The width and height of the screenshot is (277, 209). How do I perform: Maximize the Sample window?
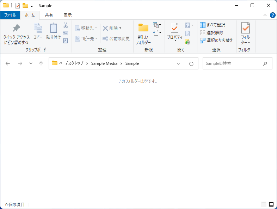(x=252, y=6)
